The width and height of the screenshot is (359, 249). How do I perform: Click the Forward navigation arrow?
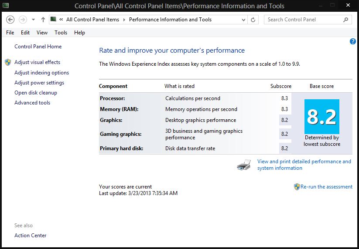(x=23, y=20)
